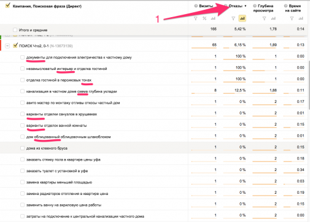Viewport: 310px width, 222px height.
Task: Click filter icon under Глубина просмотра
Action: tap(265, 18)
